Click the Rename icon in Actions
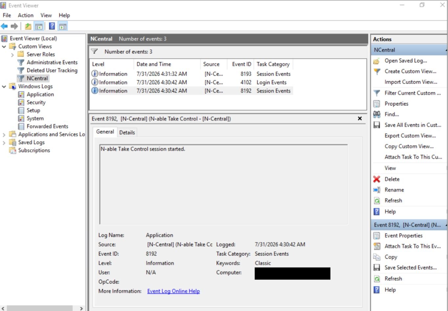Screen dimensions: 448x311 click(377, 190)
